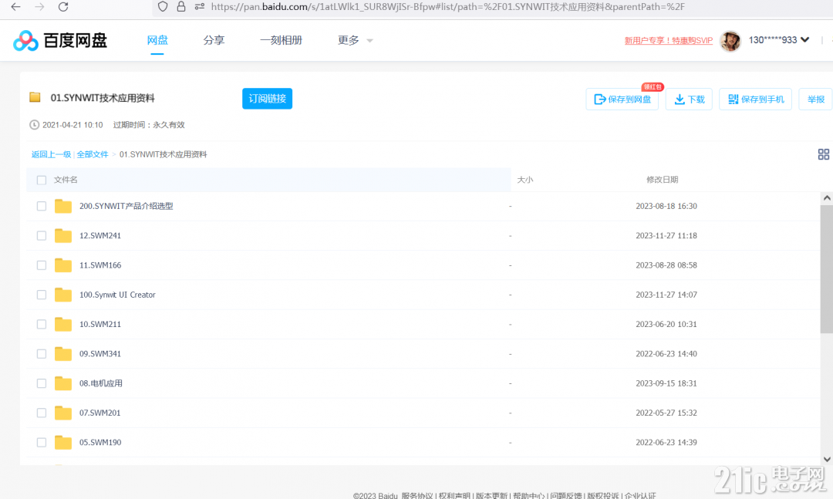This screenshot has height=499, width=833.
Task: Open the 12.SWM241 folder name
Action: (x=99, y=235)
